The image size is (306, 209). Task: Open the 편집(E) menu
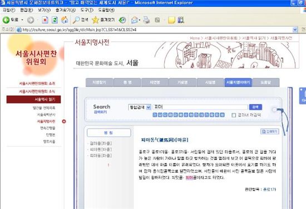pos(26,10)
